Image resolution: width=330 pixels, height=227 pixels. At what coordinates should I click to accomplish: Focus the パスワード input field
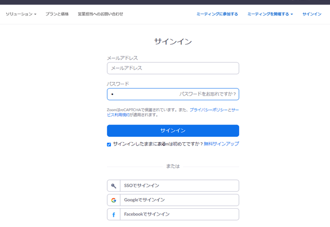pos(173,94)
